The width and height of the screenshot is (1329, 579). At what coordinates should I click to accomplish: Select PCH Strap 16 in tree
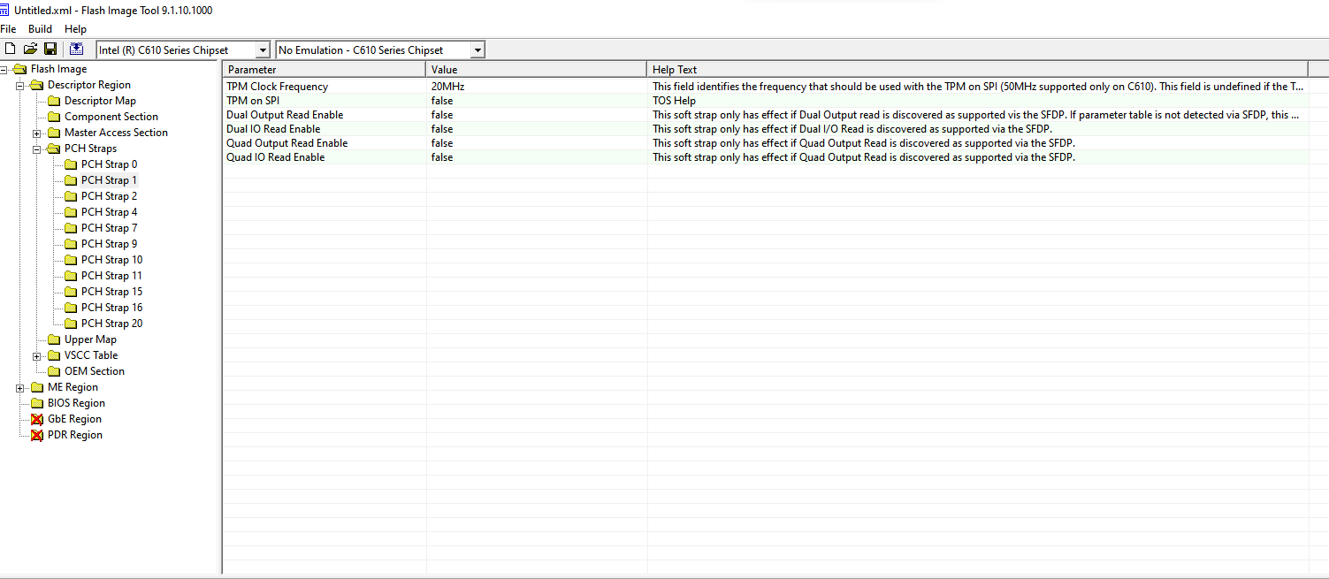coord(111,308)
